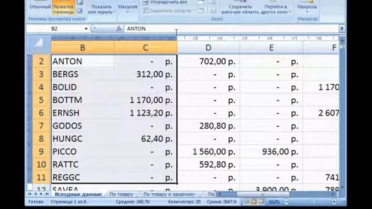
Task: Click cell containing BOTTM
Action: pyautogui.click(x=83, y=100)
